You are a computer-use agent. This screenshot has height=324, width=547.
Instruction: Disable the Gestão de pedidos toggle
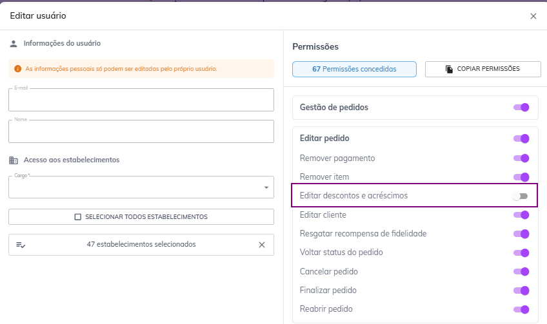[521, 108]
